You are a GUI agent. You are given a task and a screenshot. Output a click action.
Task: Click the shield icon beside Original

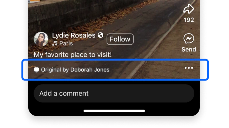pyautogui.click(x=36, y=70)
